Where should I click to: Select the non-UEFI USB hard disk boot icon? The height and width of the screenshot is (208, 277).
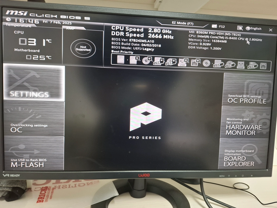[x=218, y=64]
